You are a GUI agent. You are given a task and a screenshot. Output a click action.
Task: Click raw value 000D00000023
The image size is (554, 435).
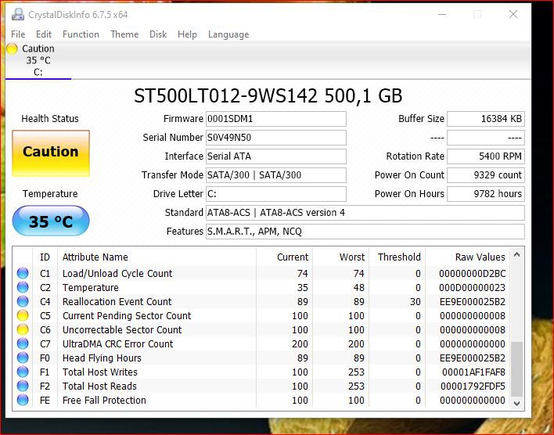[x=473, y=288]
